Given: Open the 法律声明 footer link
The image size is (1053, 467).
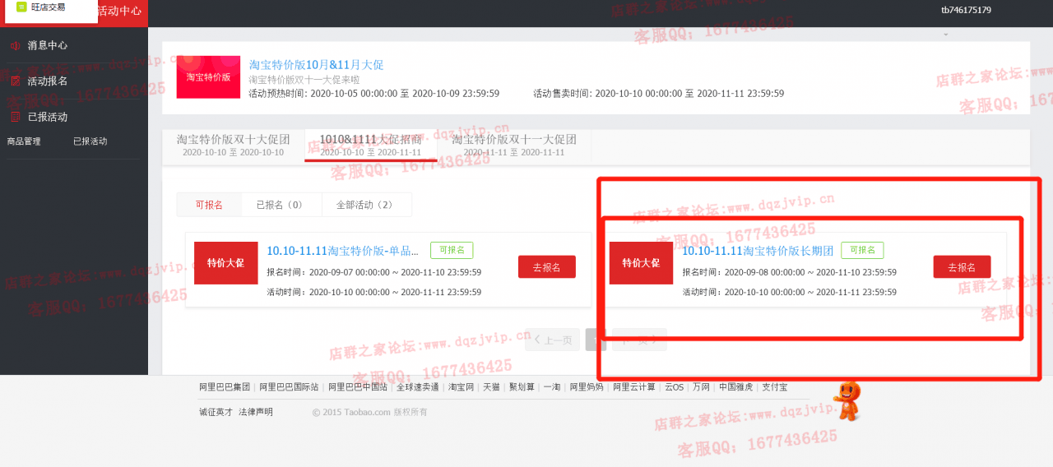Looking at the screenshot, I should pyautogui.click(x=256, y=412).
